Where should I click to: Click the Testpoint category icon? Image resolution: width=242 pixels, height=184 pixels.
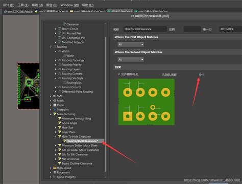pyautogui.click(x=55, y=110)
